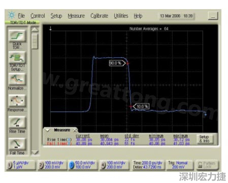Toggle channel 4 display button
Image resolution: width=228 pixels, height=183 pixels.
(104, 165)
